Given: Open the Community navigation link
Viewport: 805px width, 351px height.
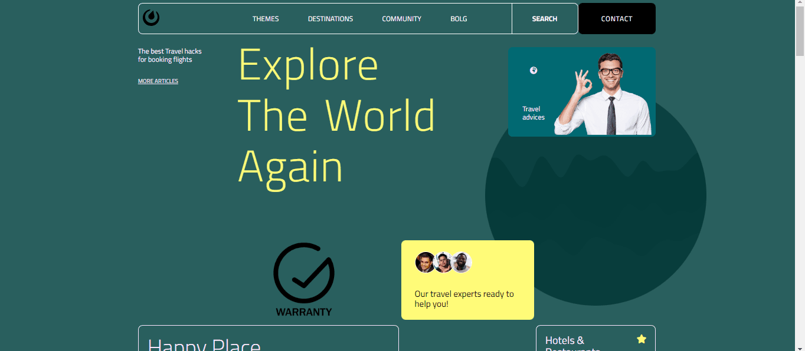Looking at the screenshot, I should tap(401, 19).
